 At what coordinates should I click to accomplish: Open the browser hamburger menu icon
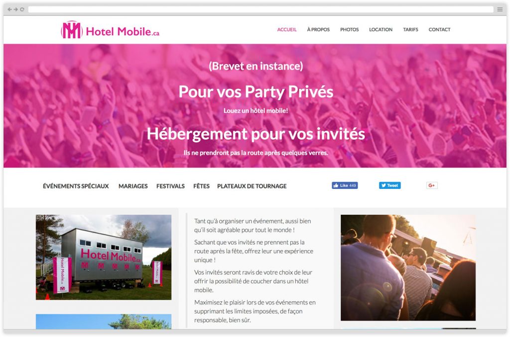point(500,9)
